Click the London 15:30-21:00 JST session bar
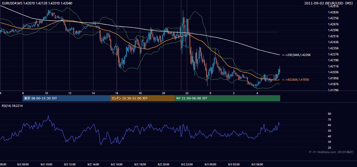Image resolution: width=357 pixels, height=167 pixels. [142, 98]
